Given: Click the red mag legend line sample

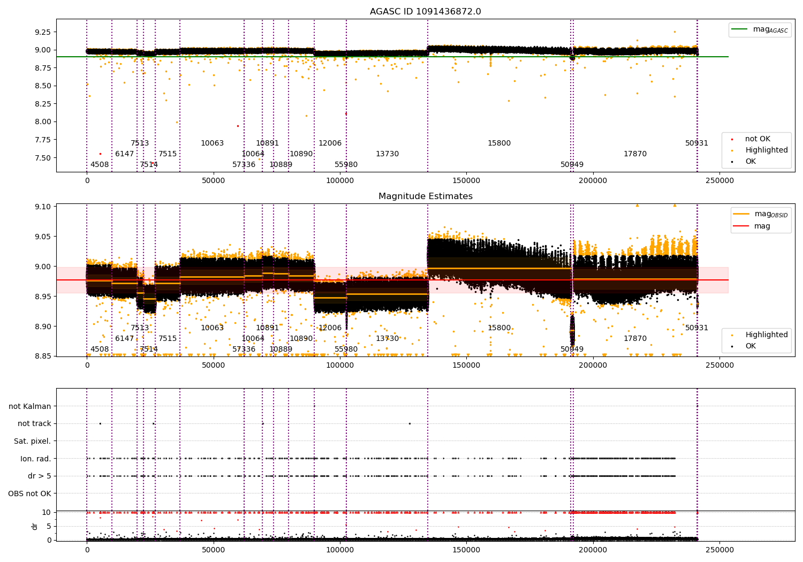Looking at the screenshot, I should tap(741, 226).
